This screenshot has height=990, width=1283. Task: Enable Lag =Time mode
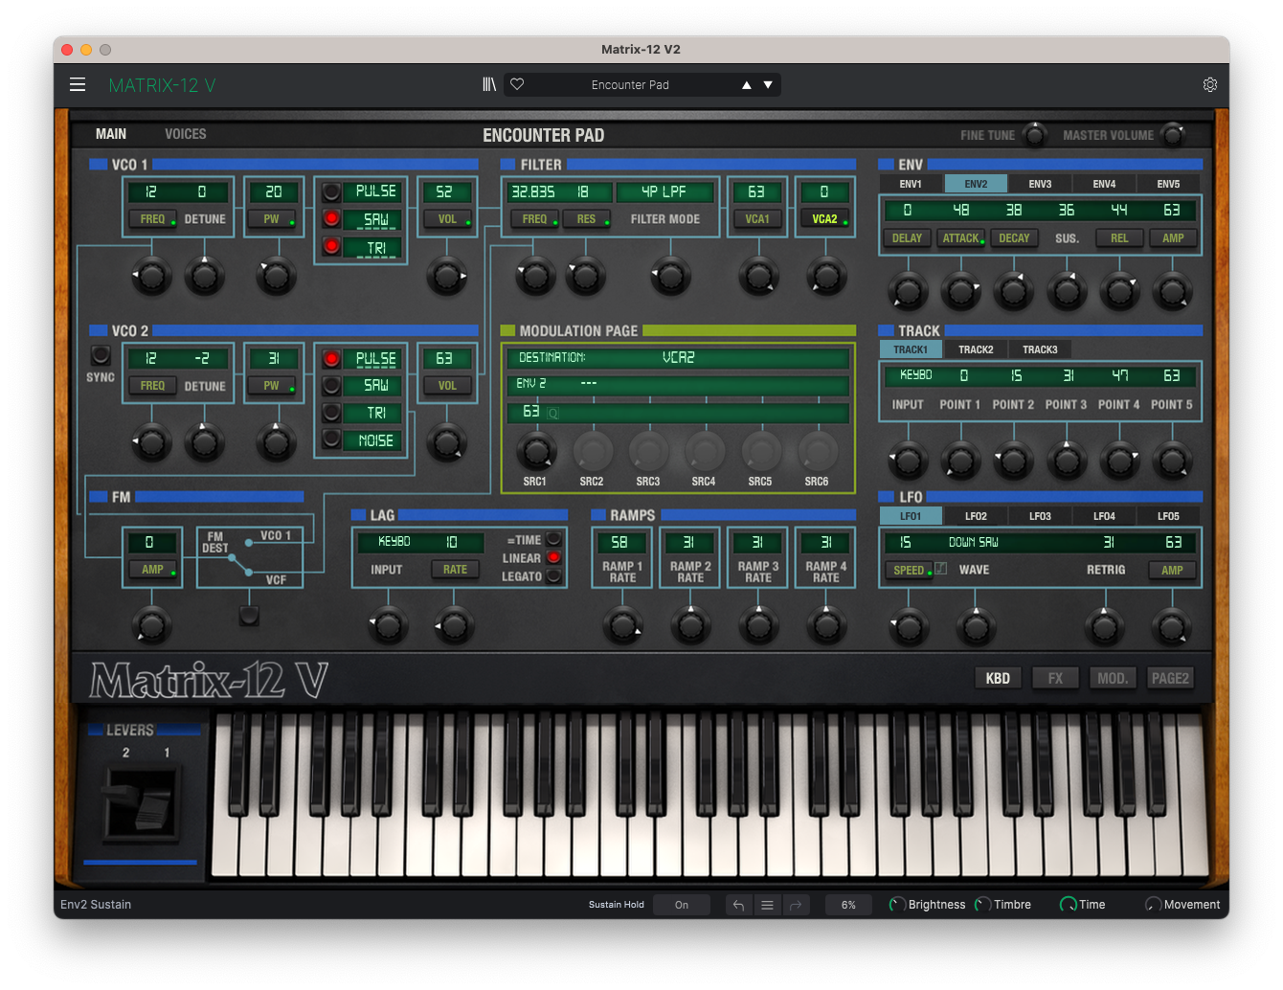(553, 539)
